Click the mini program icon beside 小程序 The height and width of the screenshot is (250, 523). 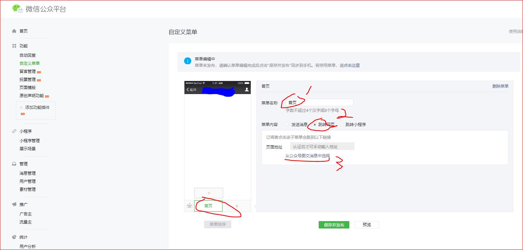coord(14,131)
